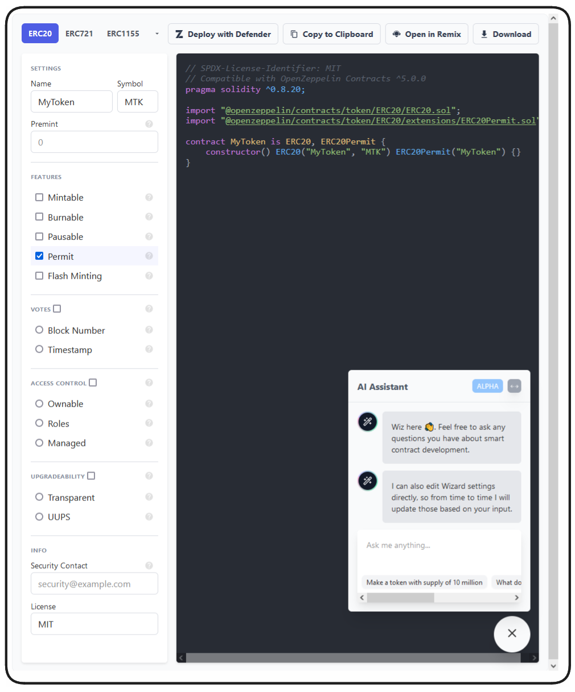
Task: Click the Security Contact help icon
Action: pyautogui.click(x=149, y=565)
